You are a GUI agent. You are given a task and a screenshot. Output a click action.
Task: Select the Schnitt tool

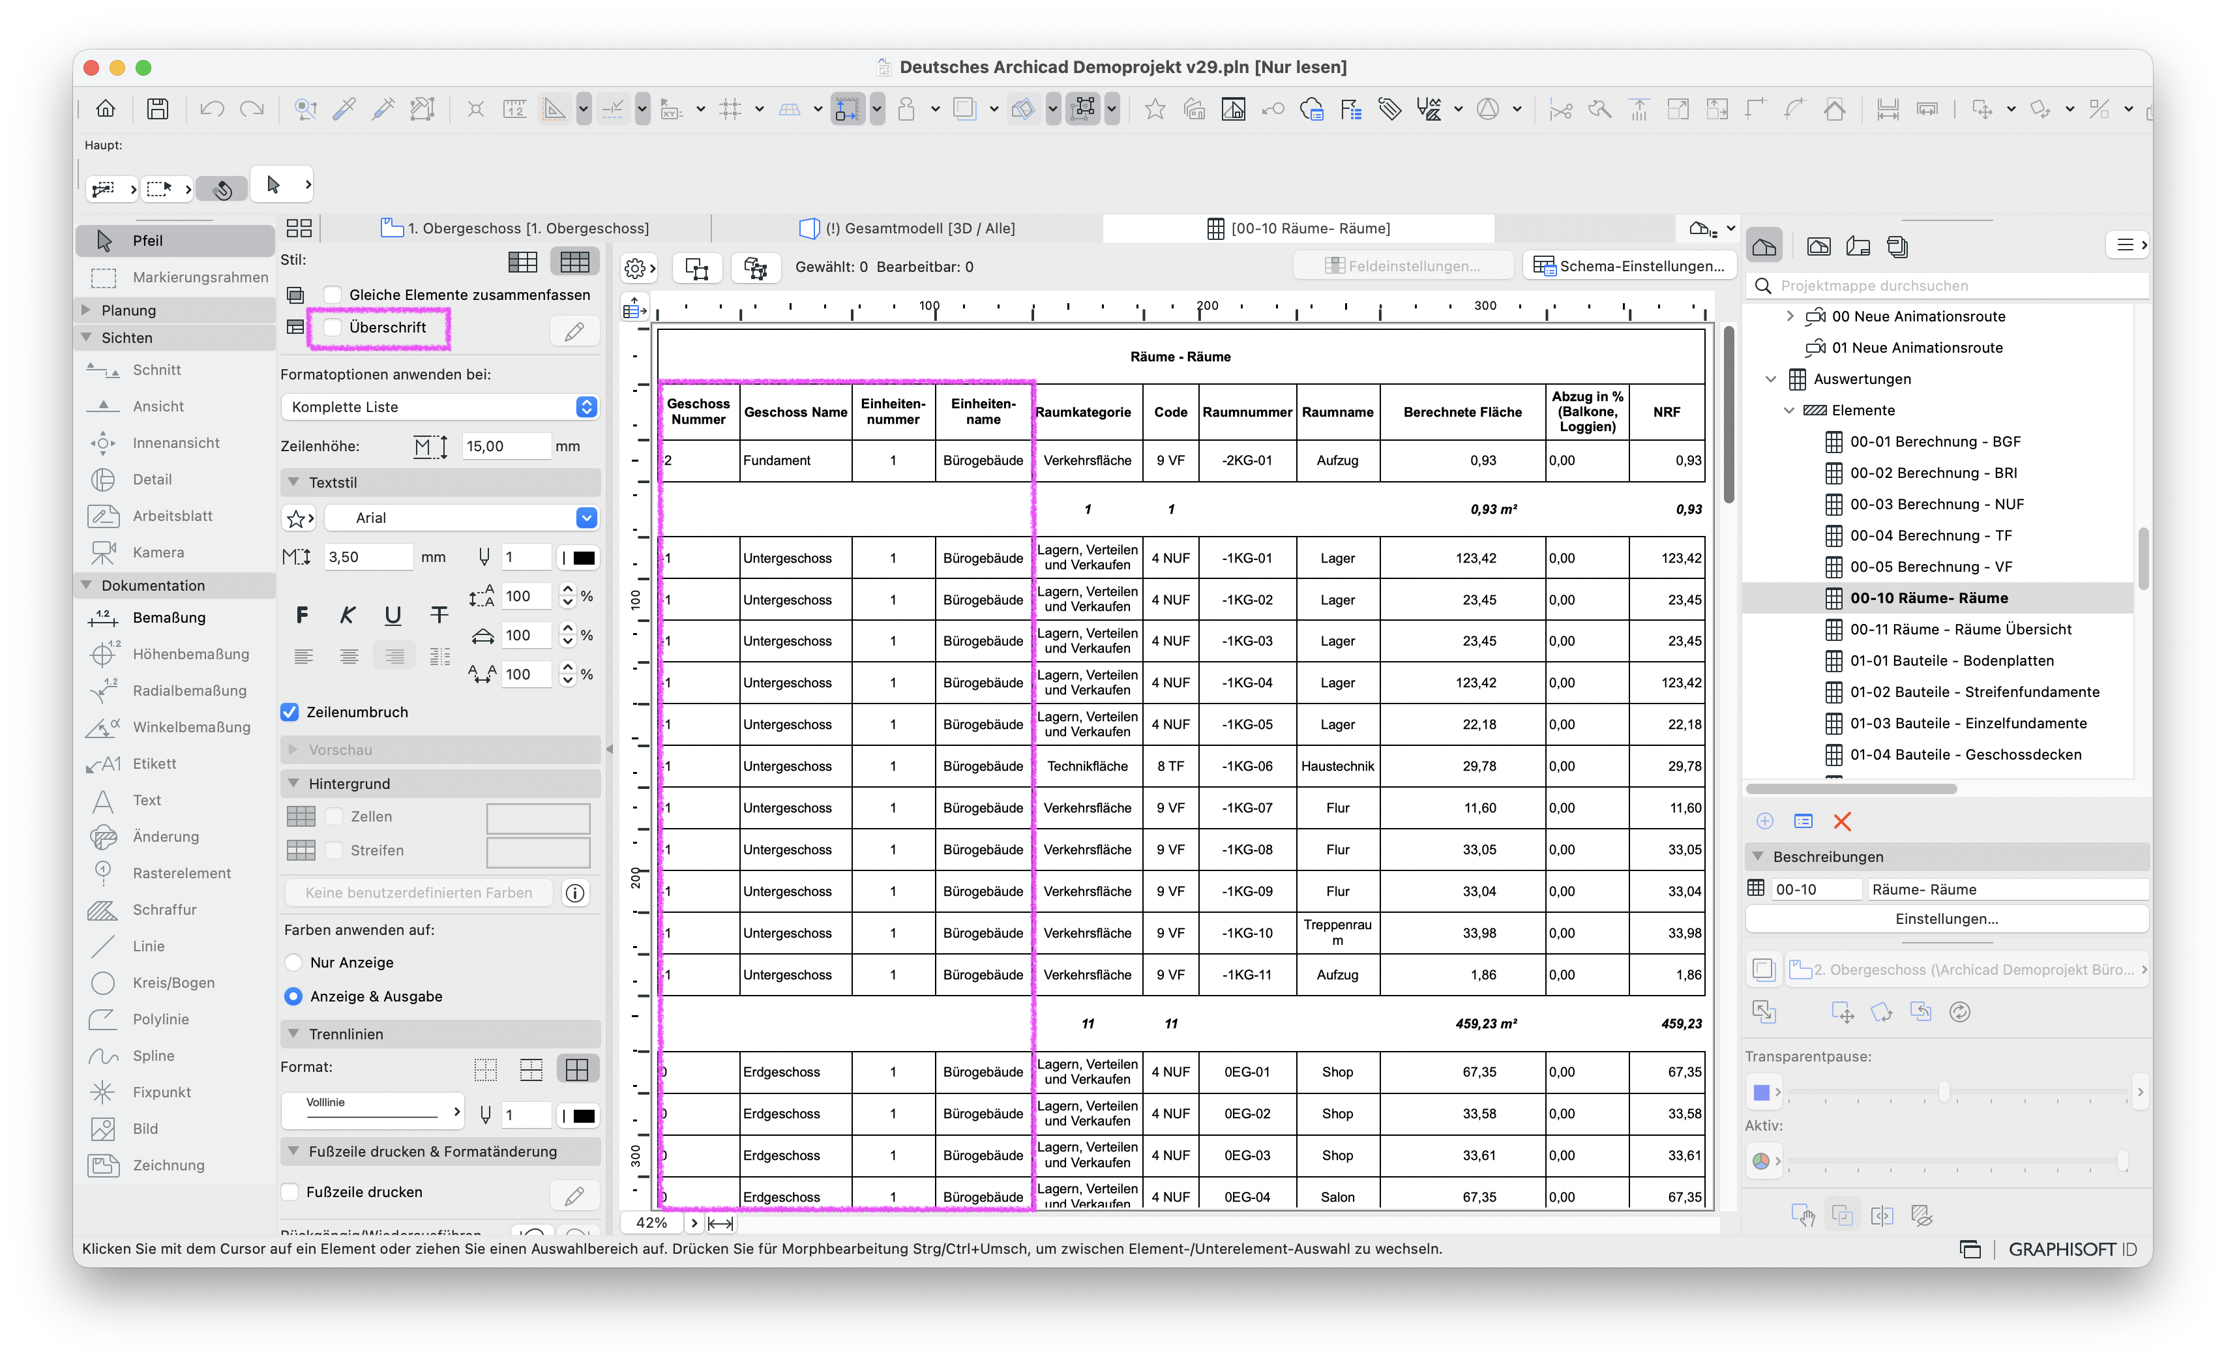pos(175,370)
